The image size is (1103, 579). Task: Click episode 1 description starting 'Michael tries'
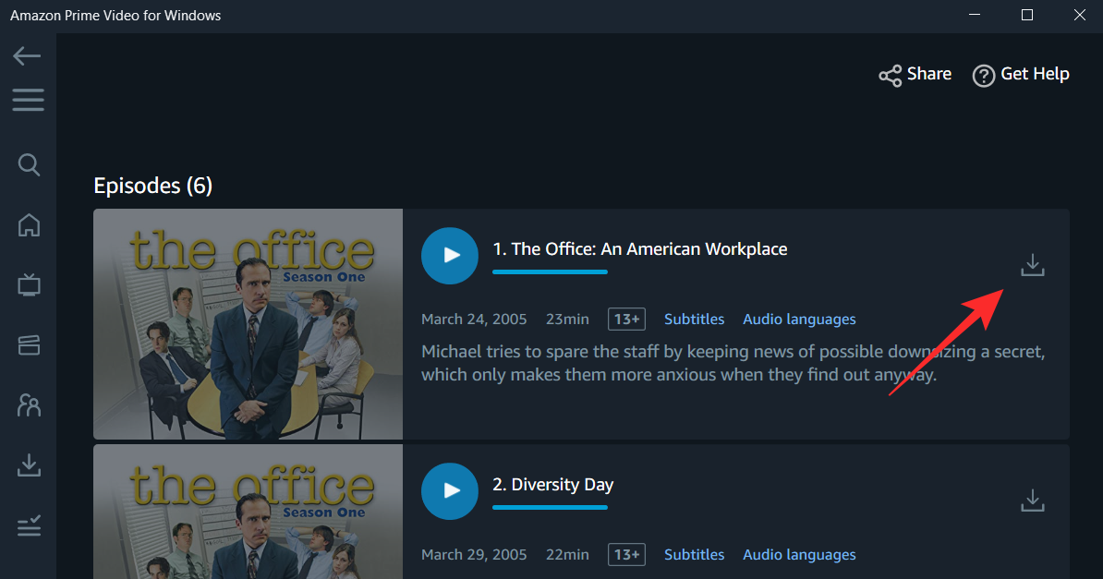click(733, 363)
